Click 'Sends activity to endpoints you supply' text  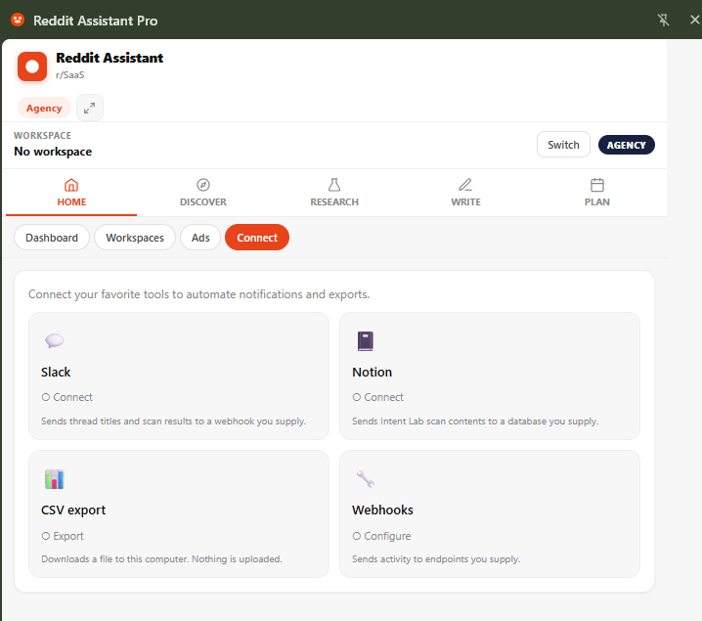pyautogui.click(x=436, y=559)
